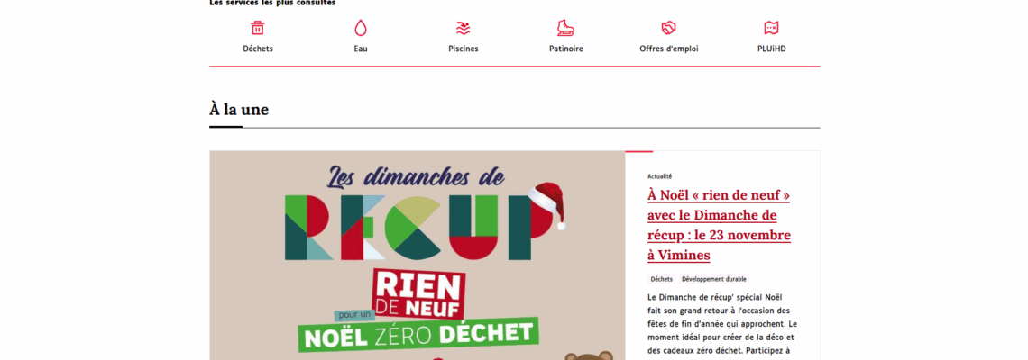Select the Piscines swimmer icon
The height and width of the screenshot is (360, 1028).
coord(463,28)
